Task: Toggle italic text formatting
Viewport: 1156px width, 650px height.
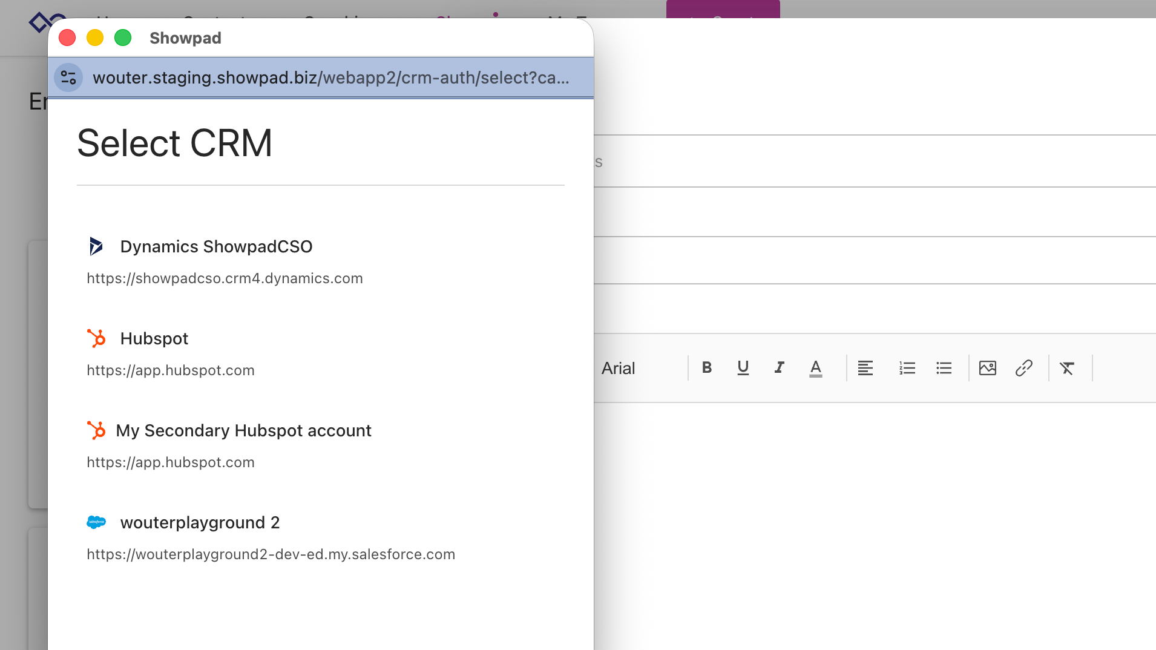Action: pos(780,368)
